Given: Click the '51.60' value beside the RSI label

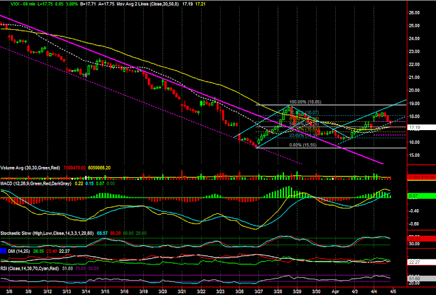Looking at the screenshot, I should [67, 268].
